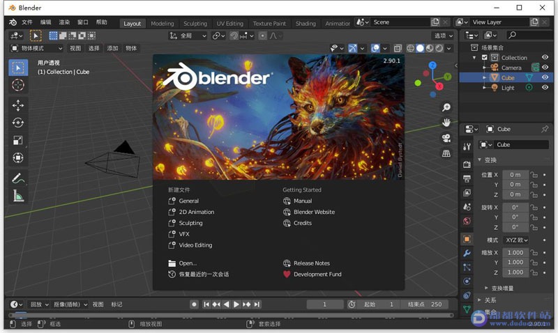Hide the Light in viewport
This screenshot has width=558, height=333.
(545, 87)
